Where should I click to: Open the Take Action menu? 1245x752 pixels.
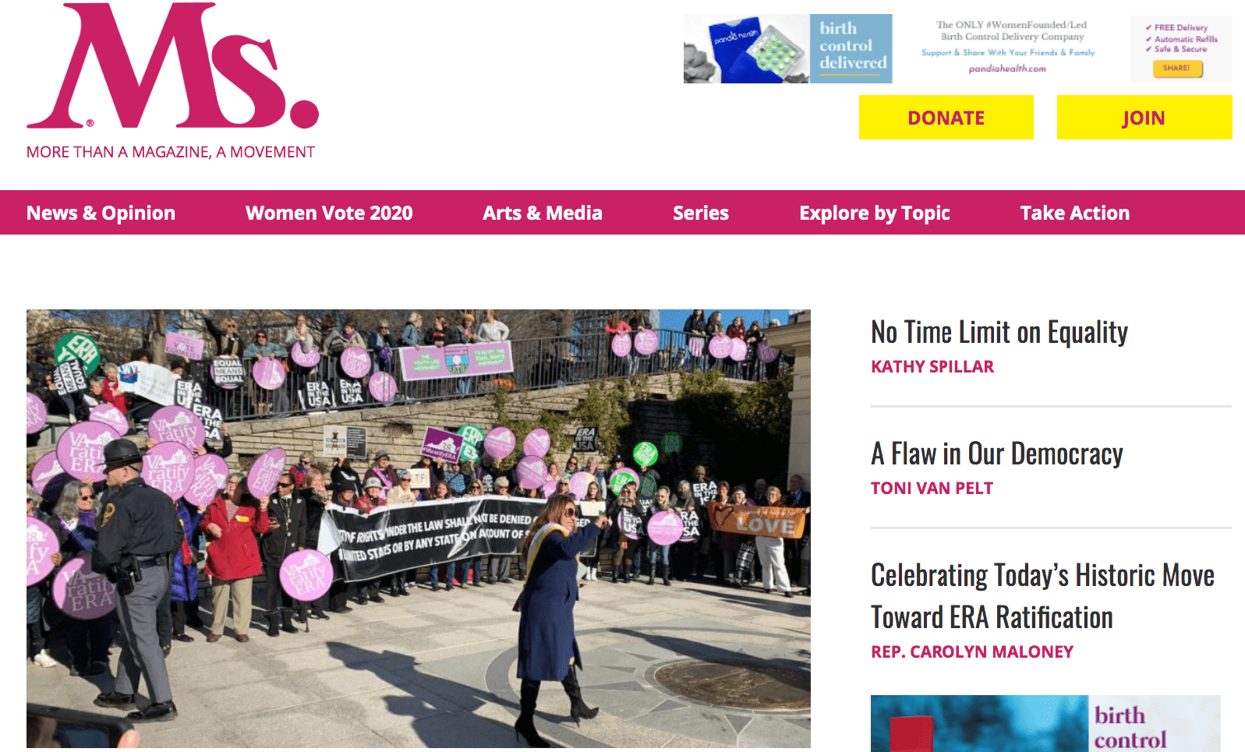pyautogui.click(x=1075, y=213)
